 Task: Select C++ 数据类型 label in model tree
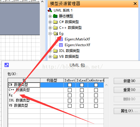click(x=70, y=28)
